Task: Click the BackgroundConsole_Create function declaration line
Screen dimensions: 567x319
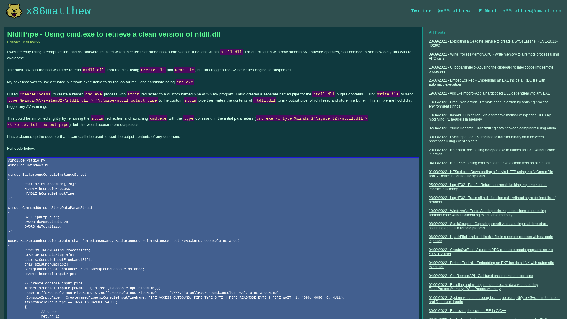Action: coord(124,241)
